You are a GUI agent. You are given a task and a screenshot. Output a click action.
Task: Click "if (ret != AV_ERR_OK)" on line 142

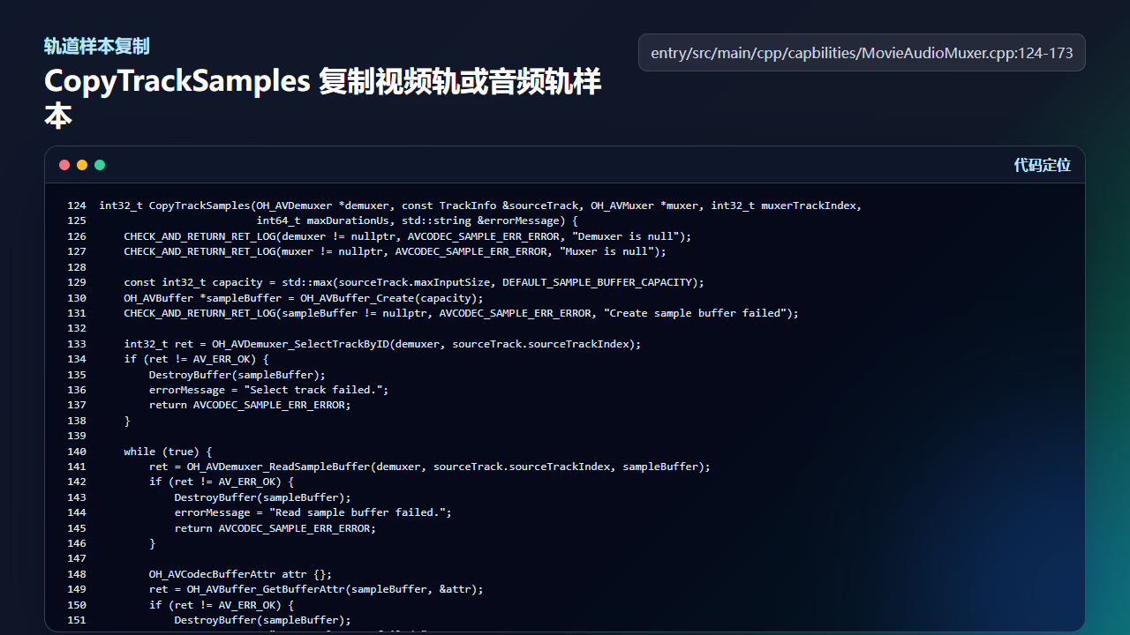[x=215, y=482]
